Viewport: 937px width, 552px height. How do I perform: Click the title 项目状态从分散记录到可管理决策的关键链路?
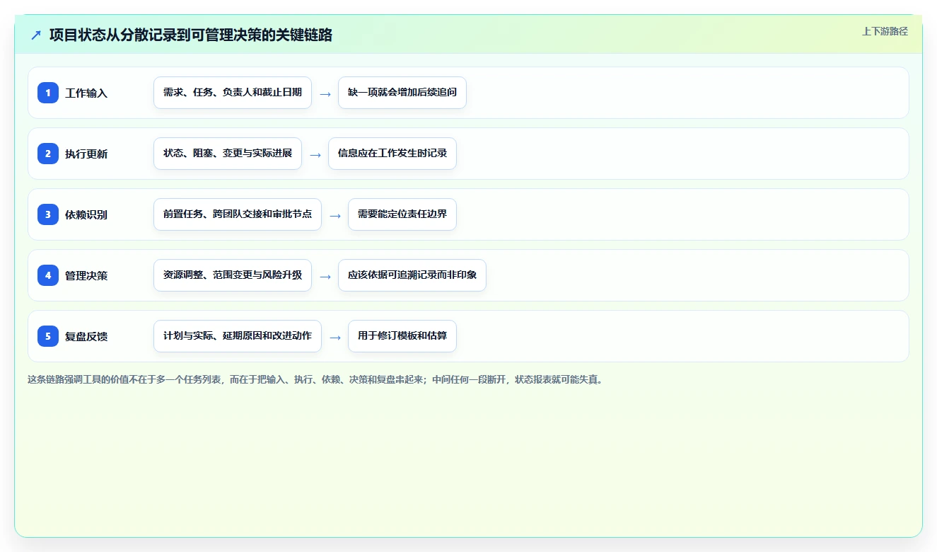click(x=191, y=35)
